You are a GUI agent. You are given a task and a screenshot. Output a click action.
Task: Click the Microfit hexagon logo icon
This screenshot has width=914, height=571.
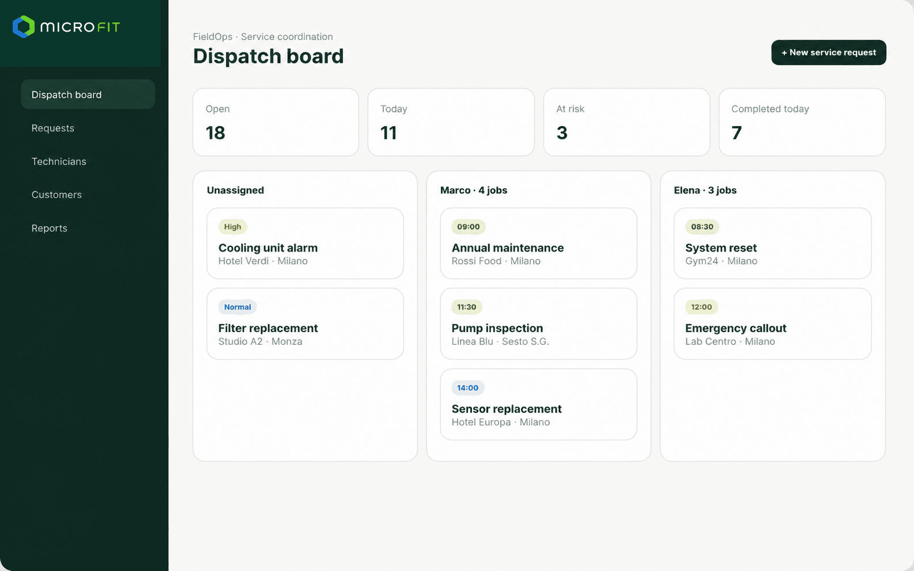coord(24,26)
